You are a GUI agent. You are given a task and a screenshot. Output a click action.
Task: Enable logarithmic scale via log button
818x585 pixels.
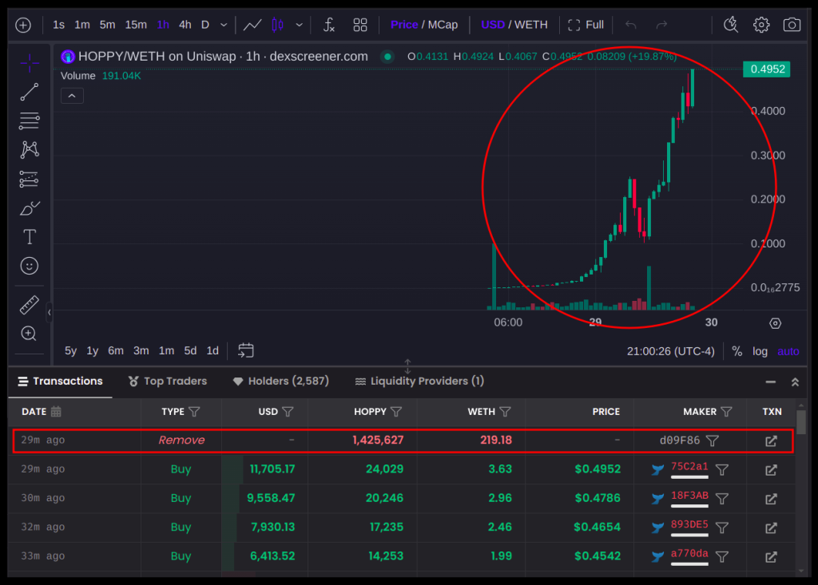click(759, 350)
